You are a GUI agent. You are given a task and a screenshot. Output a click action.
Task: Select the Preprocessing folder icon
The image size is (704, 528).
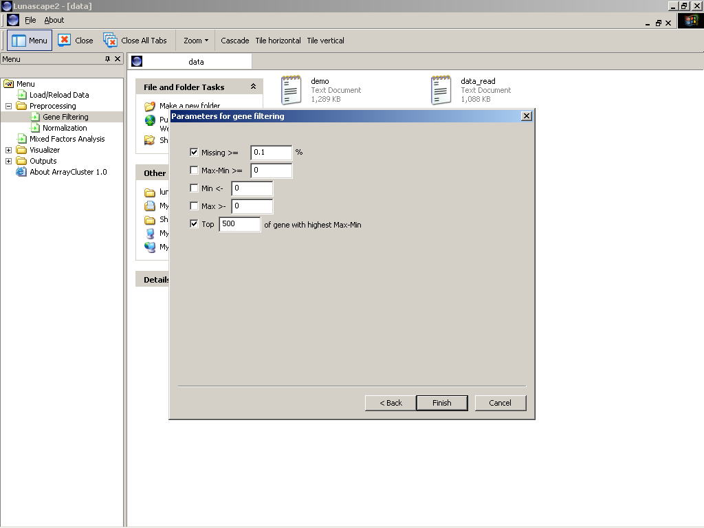point(21,106)
